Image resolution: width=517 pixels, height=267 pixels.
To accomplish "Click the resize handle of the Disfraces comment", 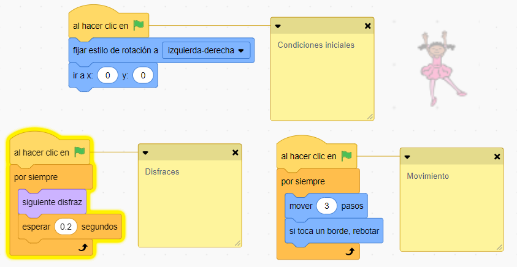I will coord(237,243).
